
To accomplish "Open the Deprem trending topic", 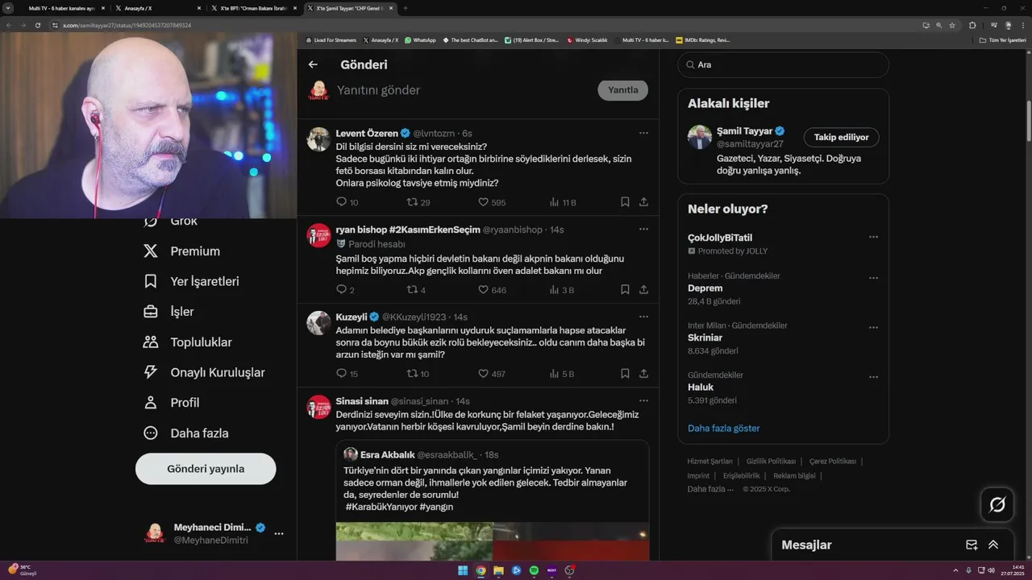I will pos(705,288).
